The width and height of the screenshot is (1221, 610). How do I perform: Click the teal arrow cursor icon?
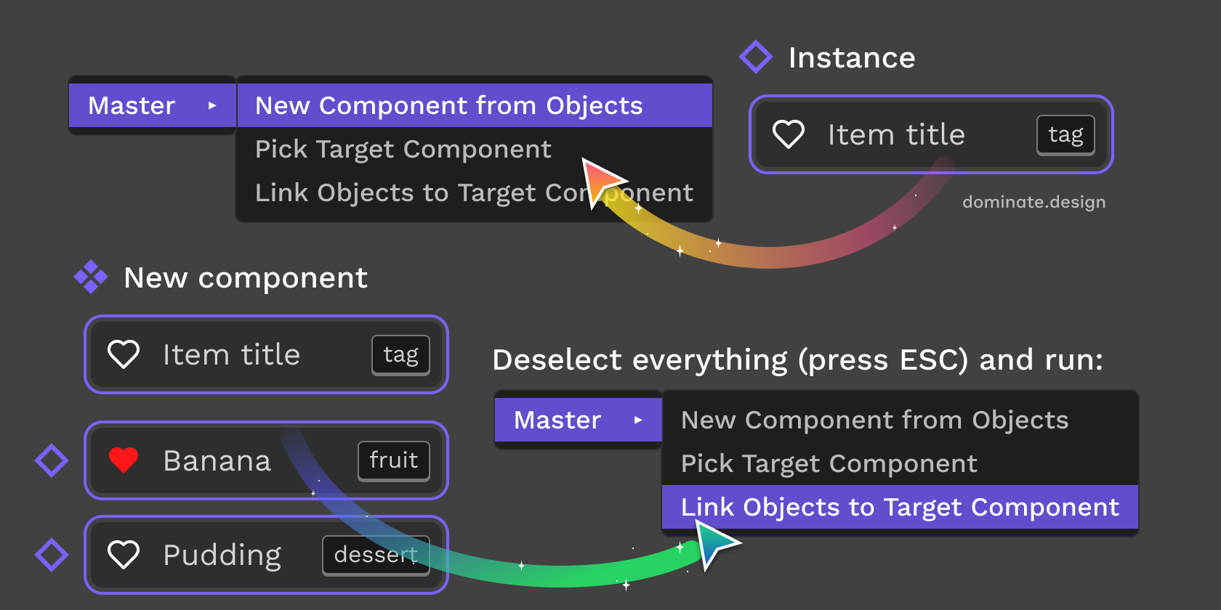715,543
